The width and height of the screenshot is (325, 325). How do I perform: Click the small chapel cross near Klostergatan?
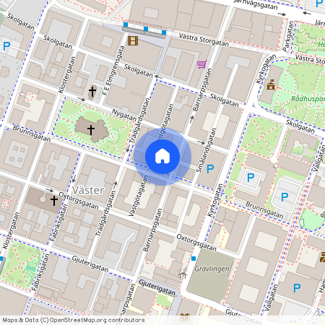92,92
